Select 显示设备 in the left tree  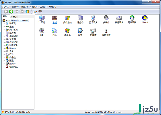[14, 36]
